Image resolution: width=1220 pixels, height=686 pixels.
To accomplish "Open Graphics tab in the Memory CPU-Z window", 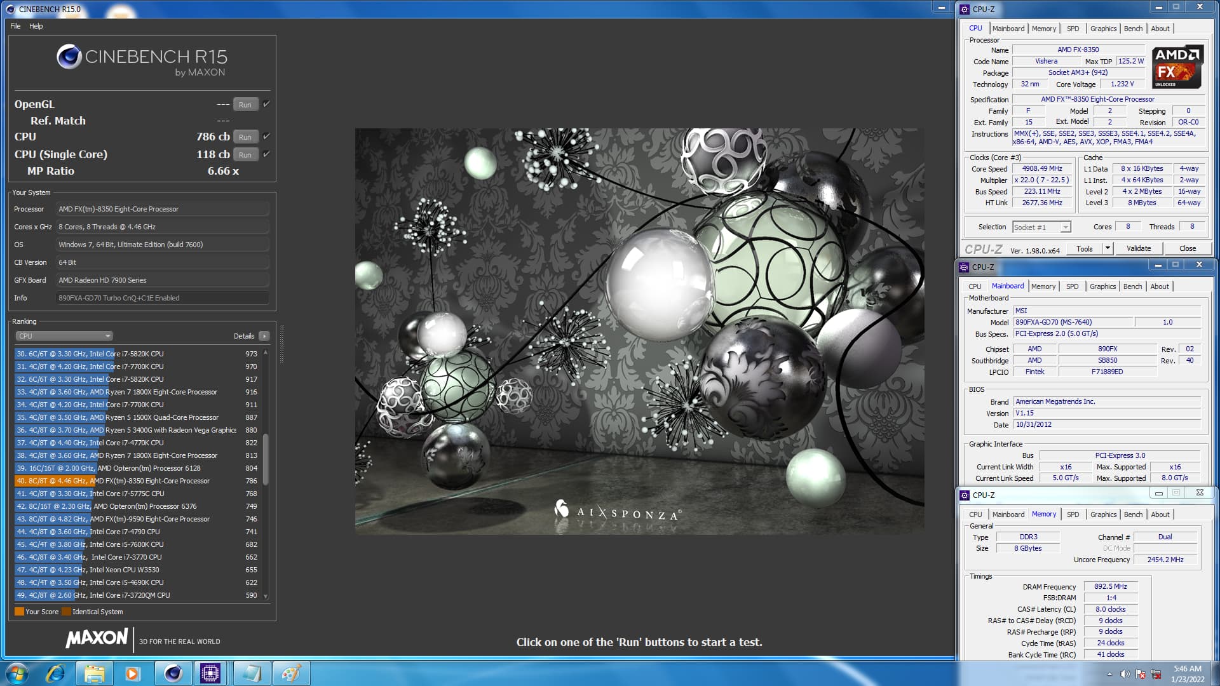I will coord(1103,514).
